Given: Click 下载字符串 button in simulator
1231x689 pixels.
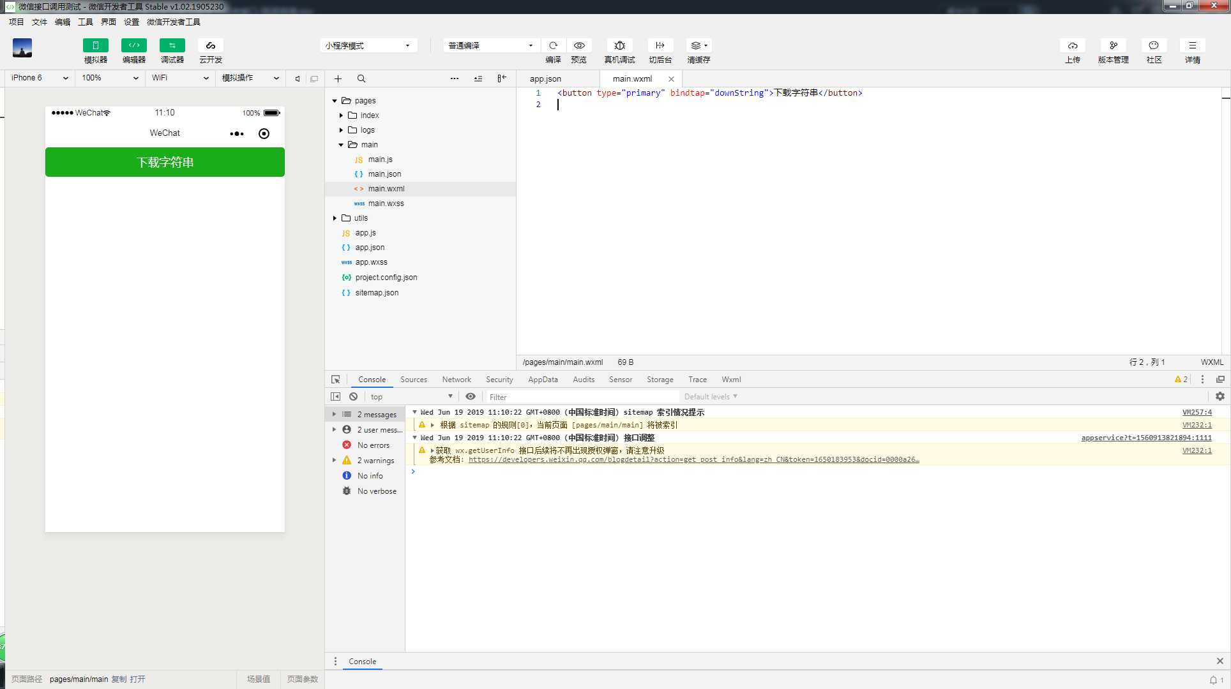Looking at the screenshot, I should (165, 162).
